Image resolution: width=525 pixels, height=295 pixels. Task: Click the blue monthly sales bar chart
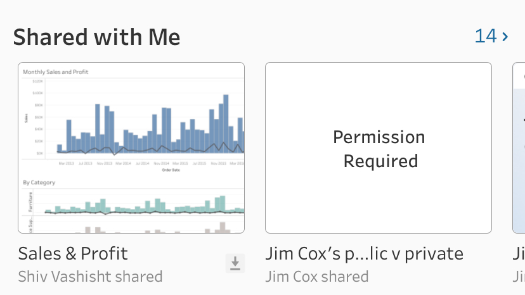(150, 125)
